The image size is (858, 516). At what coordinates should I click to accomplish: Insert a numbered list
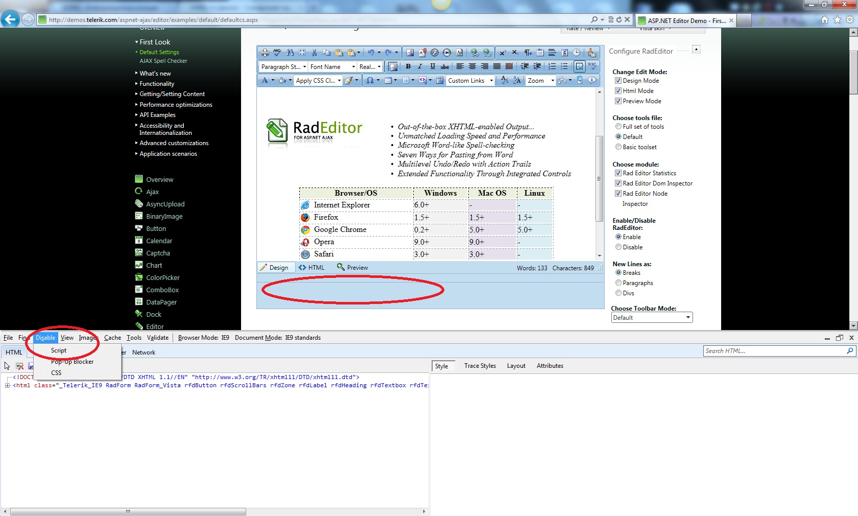click(552, 66)
